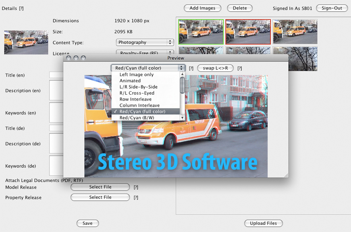Collapse the Red/Cyan (full color) preview mode combo box
The height and width of the screenshot is (232, 351).
(x=148, y=68)
